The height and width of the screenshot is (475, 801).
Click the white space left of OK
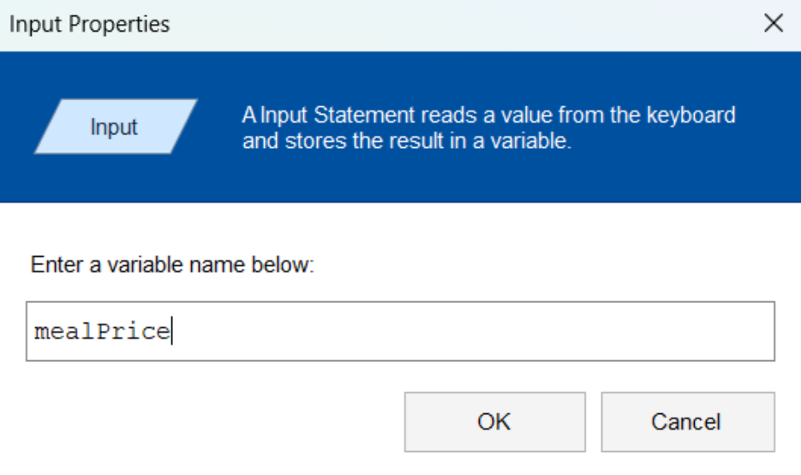[214, 421]
